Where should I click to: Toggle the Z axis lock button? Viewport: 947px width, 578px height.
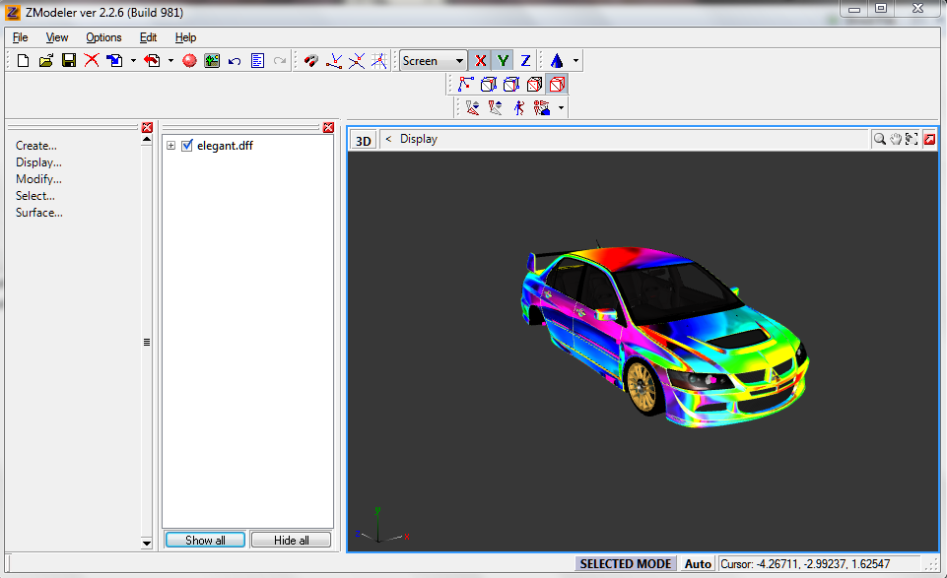525,60
